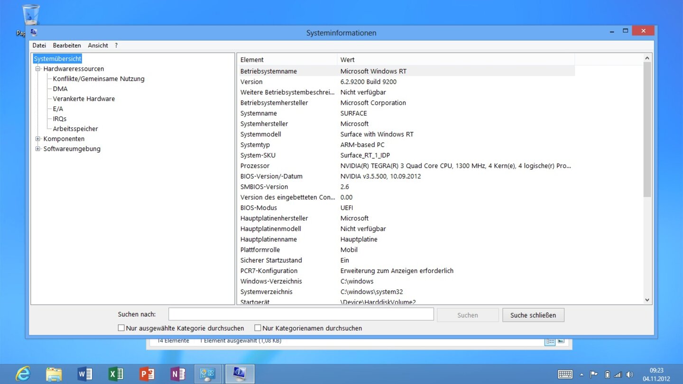The image size is (683, 384).
Task: Click Suche schließen button
Action: tap(533, 315)
